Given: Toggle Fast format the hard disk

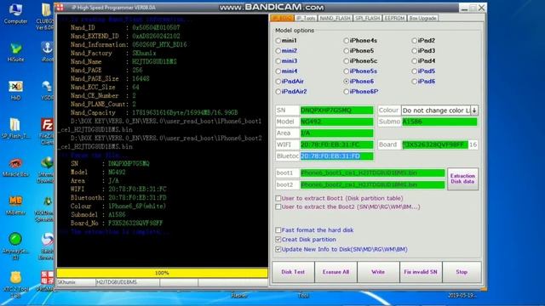Looking at the screenshot, I should point(278,230).
